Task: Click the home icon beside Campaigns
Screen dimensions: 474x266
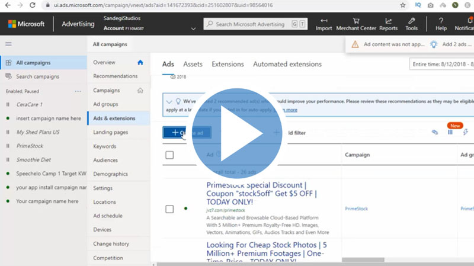Action: pos(140,91)
